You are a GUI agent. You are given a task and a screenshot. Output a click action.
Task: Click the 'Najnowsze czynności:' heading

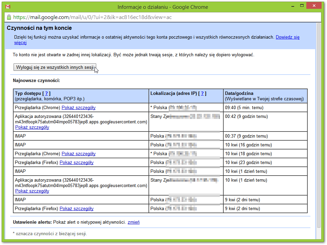coord(37,81)
